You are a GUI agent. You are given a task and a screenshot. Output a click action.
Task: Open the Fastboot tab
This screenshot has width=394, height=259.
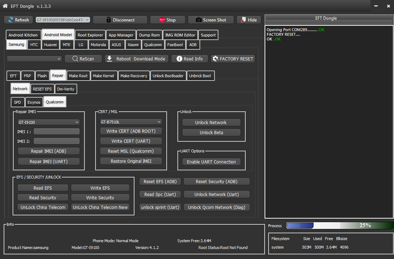click(175, 45)
